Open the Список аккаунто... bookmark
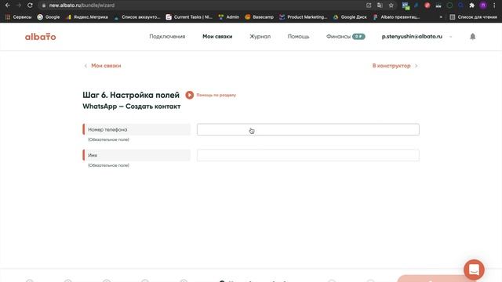502x282 pixels. pos(137,17)
